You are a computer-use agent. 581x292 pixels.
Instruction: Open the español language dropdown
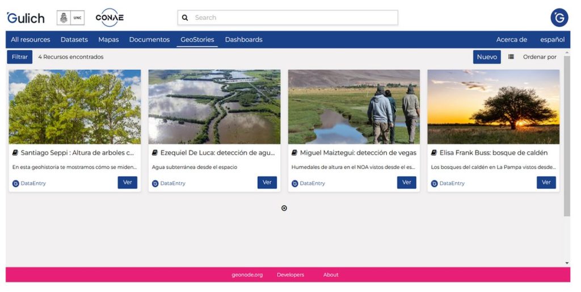coord(552,39)
